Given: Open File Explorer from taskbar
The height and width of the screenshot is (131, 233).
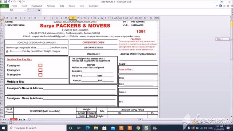Looking at the screenshot, I should point(96,128).
